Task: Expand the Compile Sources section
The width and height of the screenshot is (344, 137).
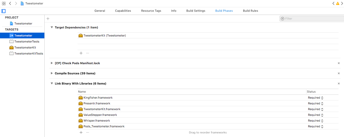Action: point(52,73)
